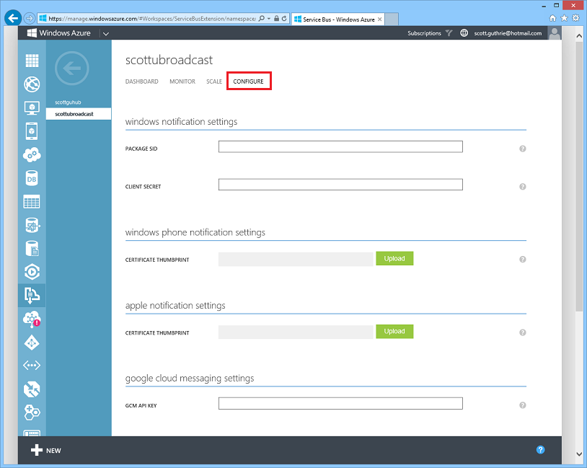Viewport: 587px width, 468px height.
Task: Open Media Services play icon
Action: pos(32,272)
